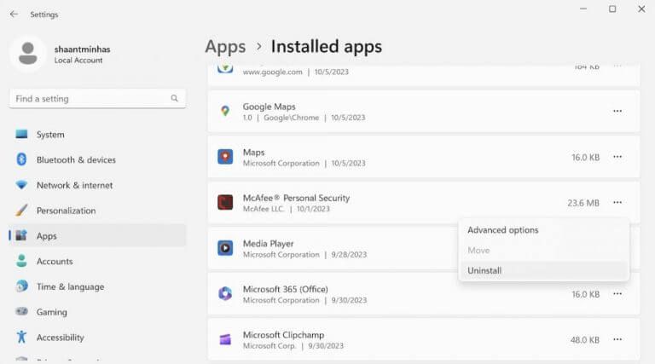Click the Gaming controller icon
This screenshot has height=364, width=655.
click(21, 312)
